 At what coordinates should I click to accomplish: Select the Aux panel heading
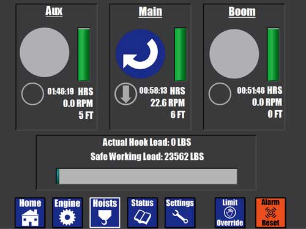pyautogui.click(x=54, y=11)
